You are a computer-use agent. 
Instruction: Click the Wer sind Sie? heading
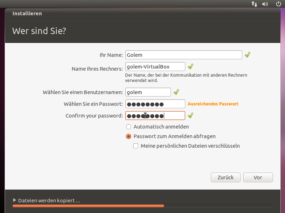(39, 31)
